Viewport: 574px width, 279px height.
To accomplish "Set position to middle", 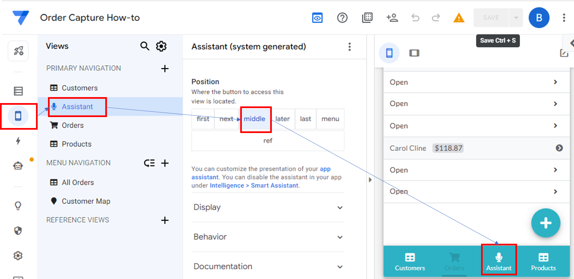I will coord(255,119).
